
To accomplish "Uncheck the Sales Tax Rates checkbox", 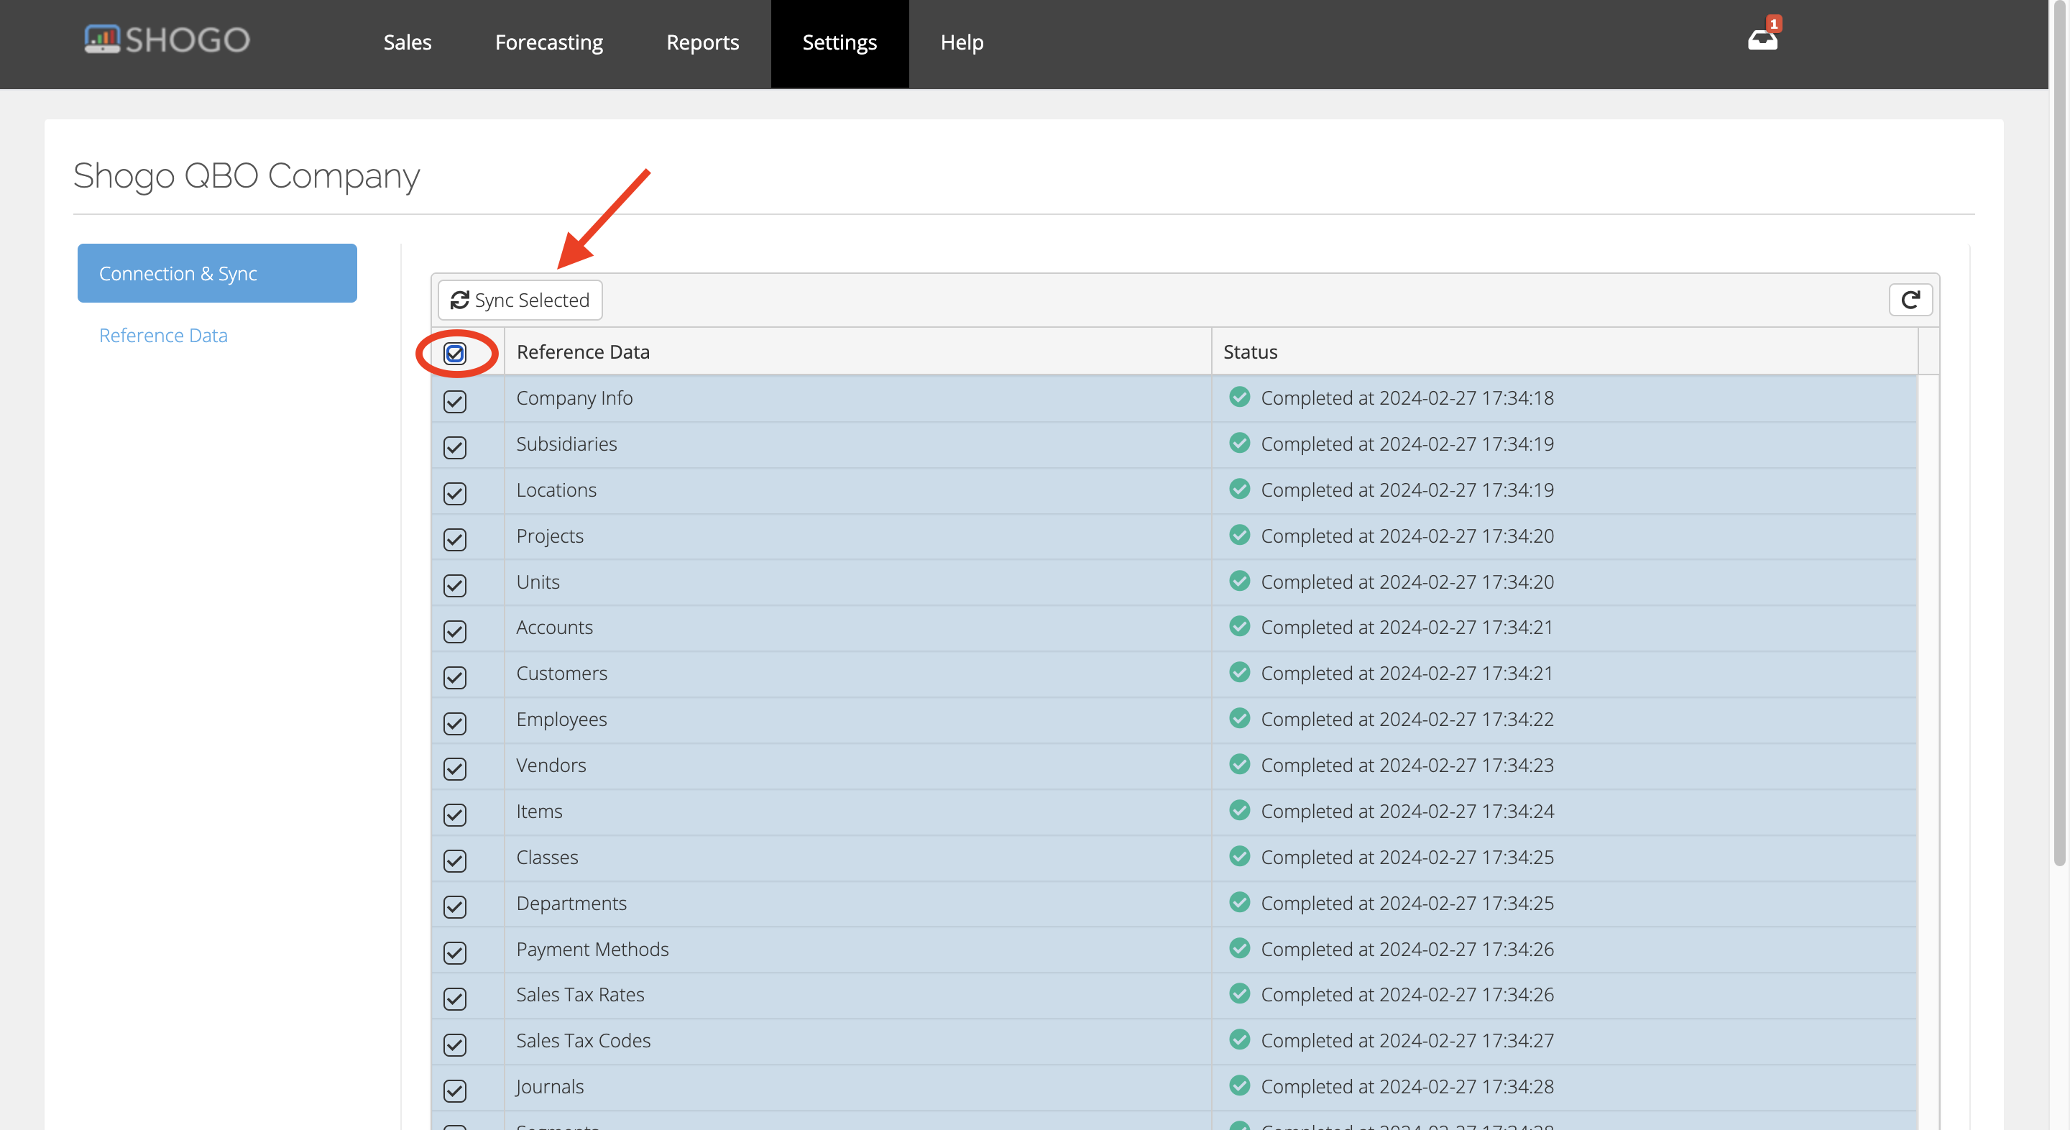I will click(455, 998).
